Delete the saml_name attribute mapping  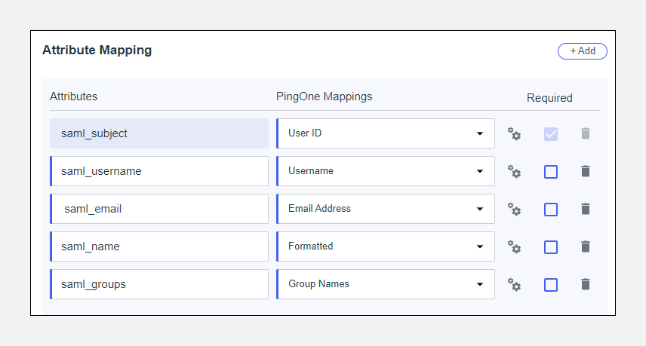coord(585,246)
